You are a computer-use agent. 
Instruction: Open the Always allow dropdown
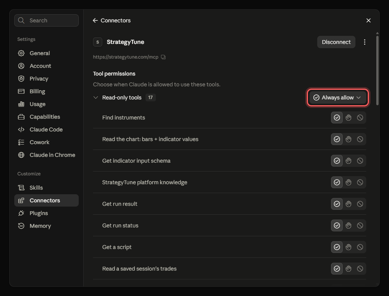pos(337,98)
